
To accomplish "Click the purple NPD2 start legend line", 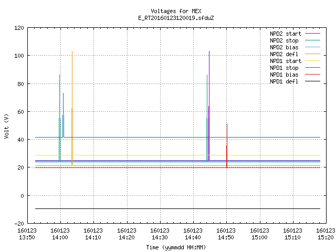I will coord(312,34).
